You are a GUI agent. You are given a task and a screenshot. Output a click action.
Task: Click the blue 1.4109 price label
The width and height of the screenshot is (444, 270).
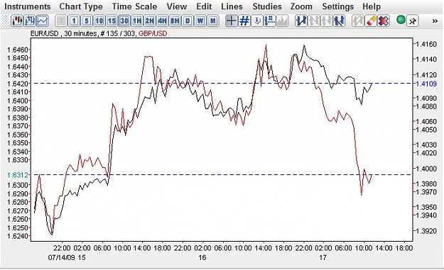click(x=426, y=84)
